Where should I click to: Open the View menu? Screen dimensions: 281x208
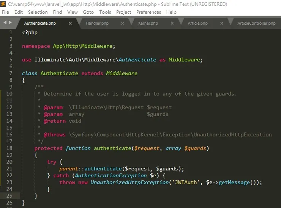(x=73, y=12)
